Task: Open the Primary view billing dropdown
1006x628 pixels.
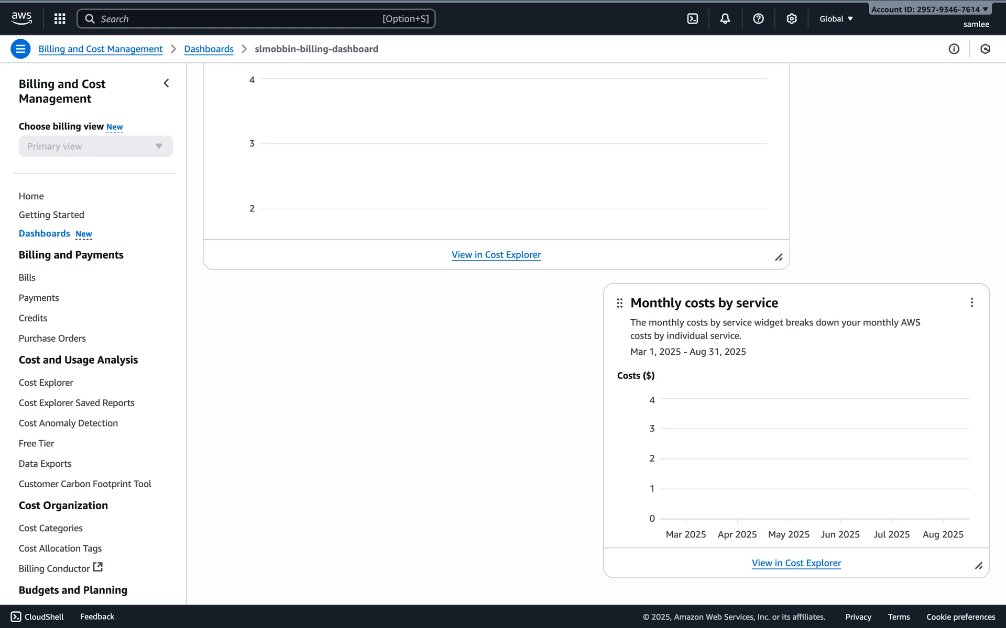Action: pyautogui.click(x=95, y=147)
